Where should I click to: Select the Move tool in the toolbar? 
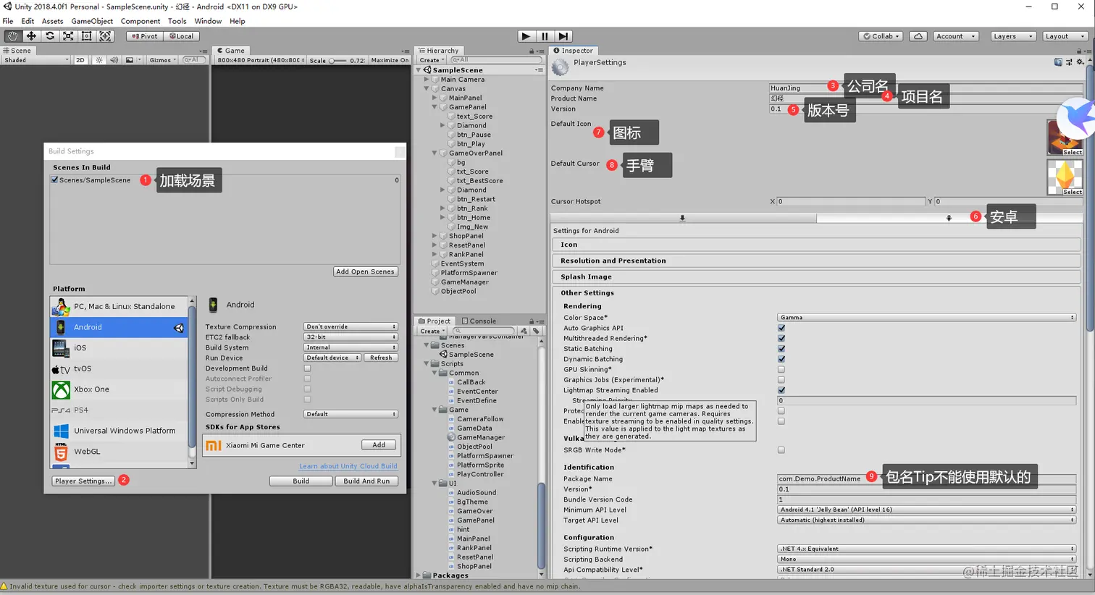pos(31,36)
